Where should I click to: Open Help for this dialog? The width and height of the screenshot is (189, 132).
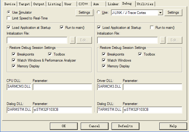coord(173,126)
